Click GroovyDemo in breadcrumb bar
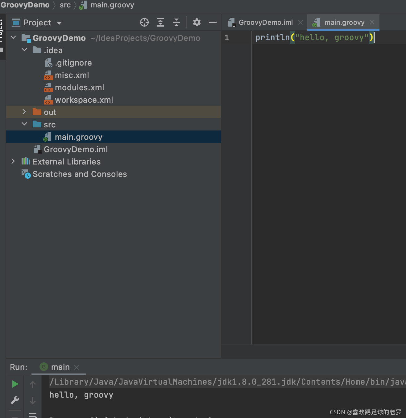Viewport: 406px width, 418px height. click(x=25, y=5)
